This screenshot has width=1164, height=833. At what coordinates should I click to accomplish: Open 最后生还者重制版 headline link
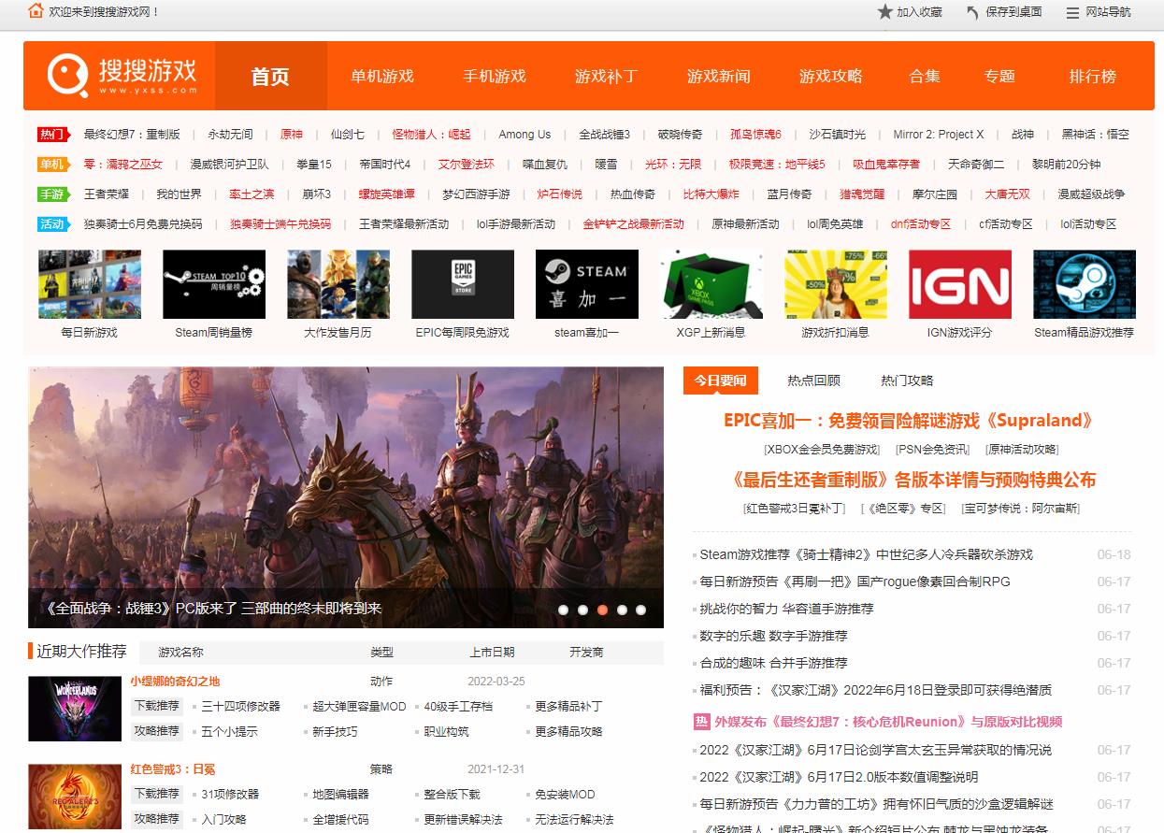click(x=913, y=480)
